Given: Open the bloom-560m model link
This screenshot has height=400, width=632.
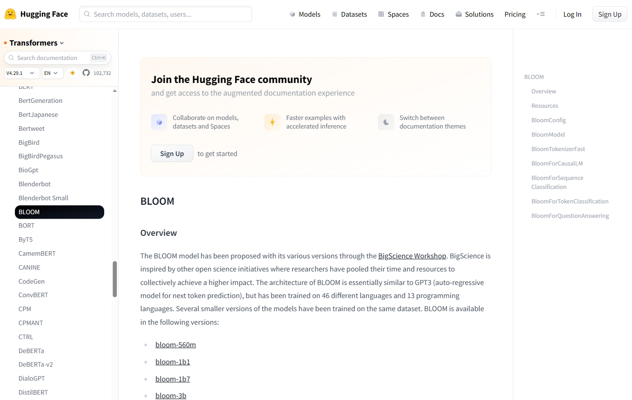Looking at the screenshot, I should coord(175,345).
